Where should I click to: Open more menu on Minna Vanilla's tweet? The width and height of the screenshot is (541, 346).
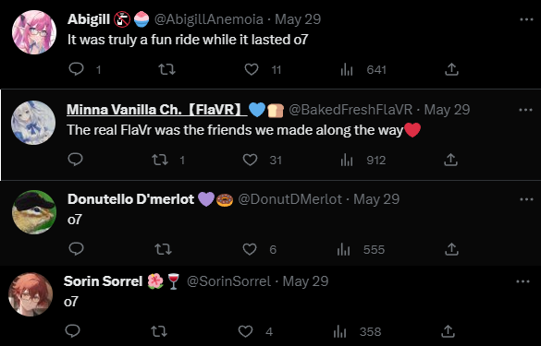point(526,110)
